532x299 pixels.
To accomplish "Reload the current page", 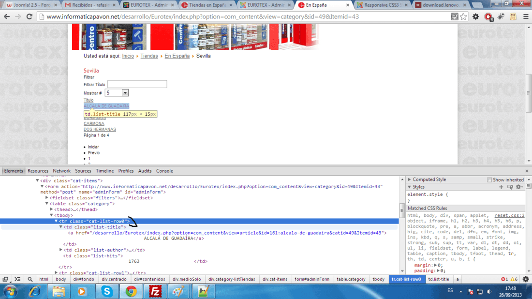I will point(30,16).
